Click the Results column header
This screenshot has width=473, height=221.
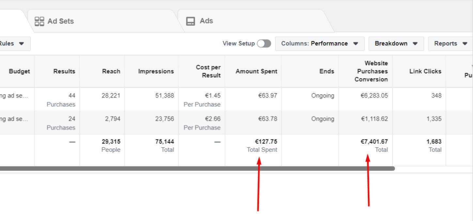click(x=64, y=71)
